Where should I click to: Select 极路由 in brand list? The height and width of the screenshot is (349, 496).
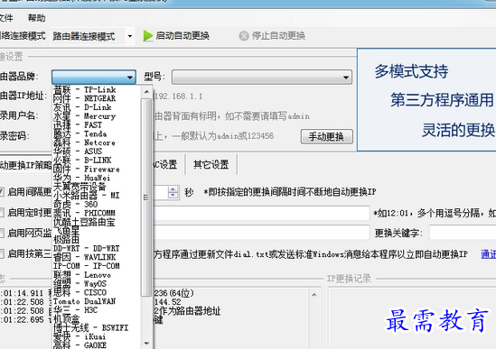tap(96, 240)
